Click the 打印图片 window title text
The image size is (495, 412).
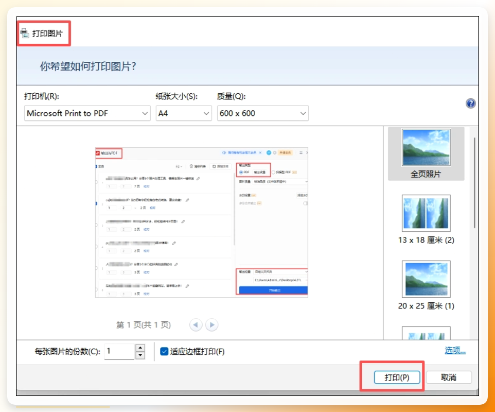point(47,33)
